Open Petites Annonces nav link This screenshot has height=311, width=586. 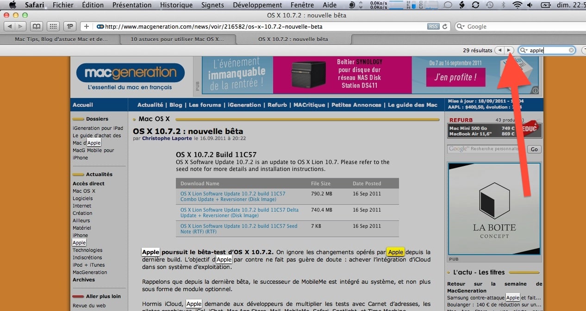pos(357,105)
